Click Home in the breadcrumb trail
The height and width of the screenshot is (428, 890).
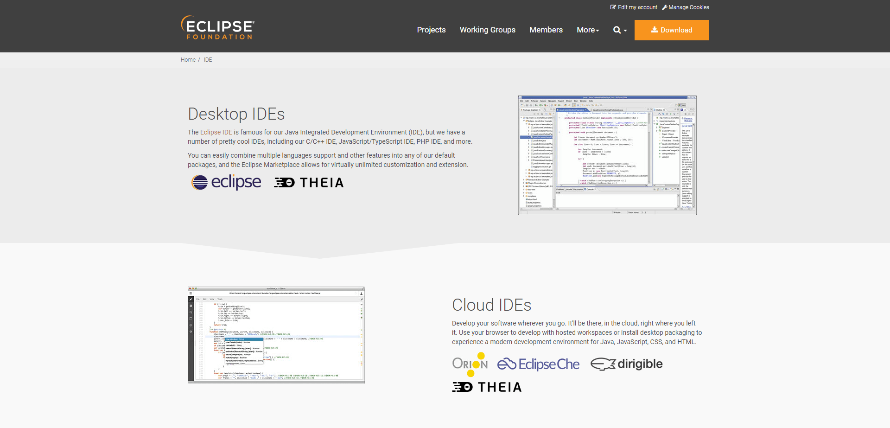[x=188, y=59]
